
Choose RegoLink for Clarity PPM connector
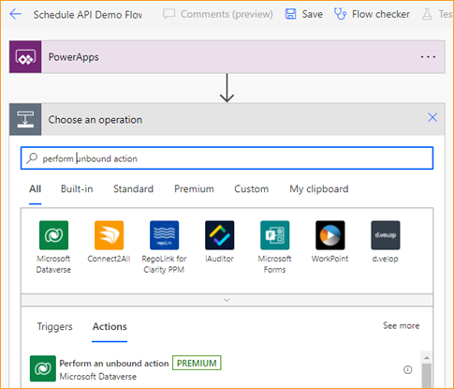click(x=164, y=235)
